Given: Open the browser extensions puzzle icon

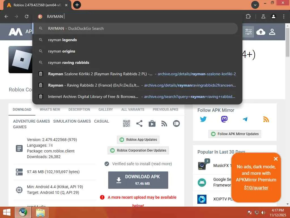Looking at the screenshot, I should tap(248, 16).
